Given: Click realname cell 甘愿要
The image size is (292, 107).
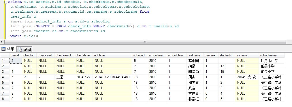Looking at the screenshot, I should (195, 93).
